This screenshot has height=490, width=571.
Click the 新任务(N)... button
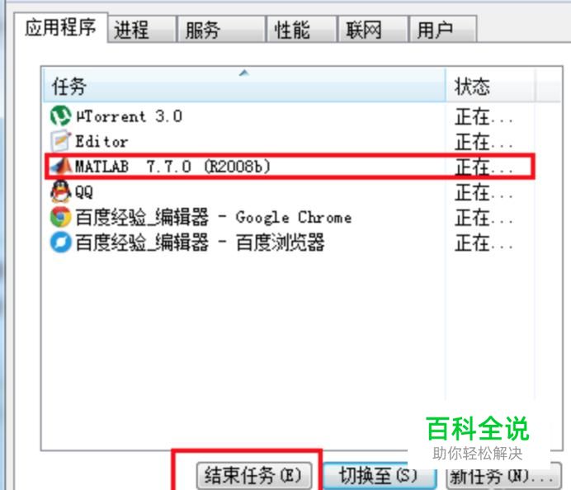(x=503, y=476)
